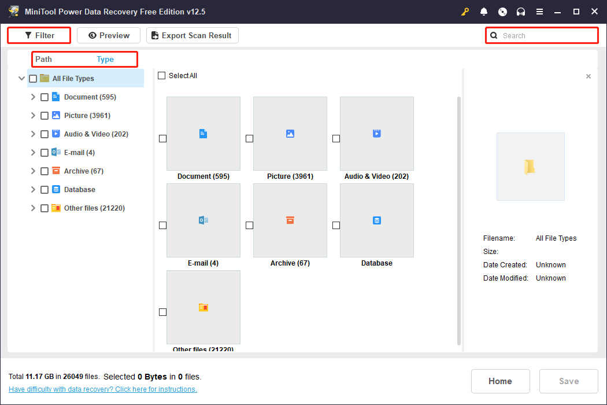Select the Type tab

coord(105,59)
